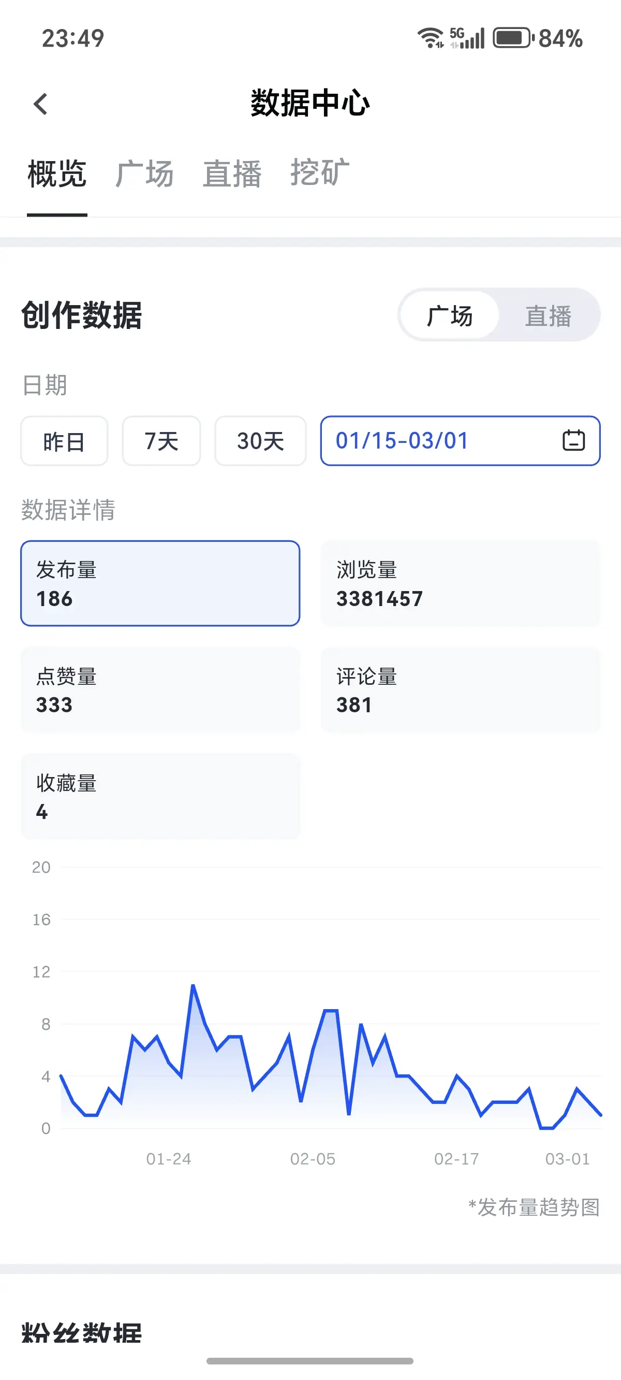Open the 01/15-03/01 date range picker
Screen dimensions: 621x1380
461,440
